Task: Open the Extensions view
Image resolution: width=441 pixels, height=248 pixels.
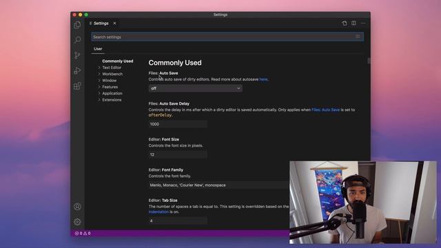Action: [77, 85]
